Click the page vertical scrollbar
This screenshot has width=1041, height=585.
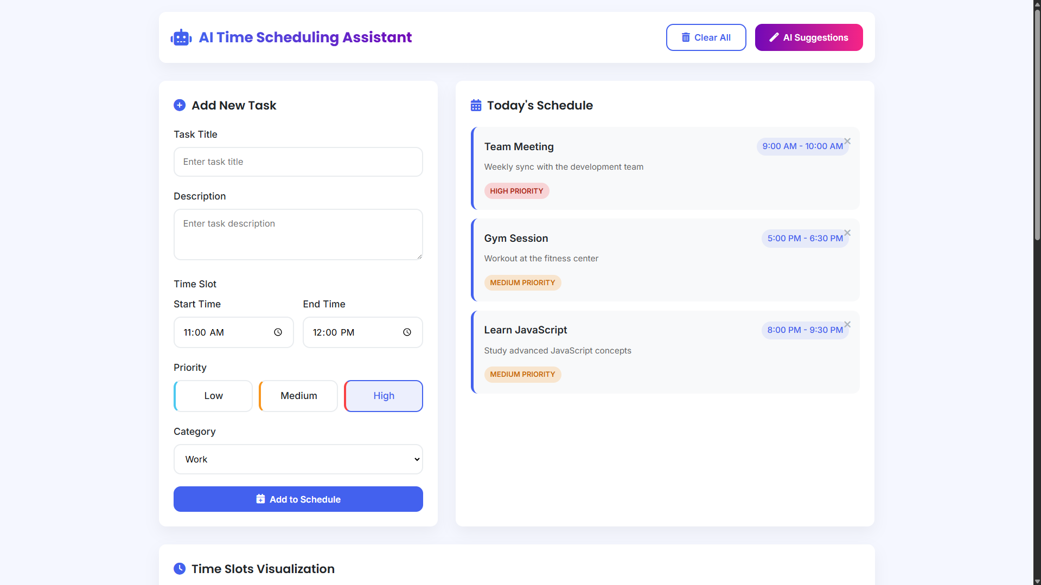[1037, 125]
